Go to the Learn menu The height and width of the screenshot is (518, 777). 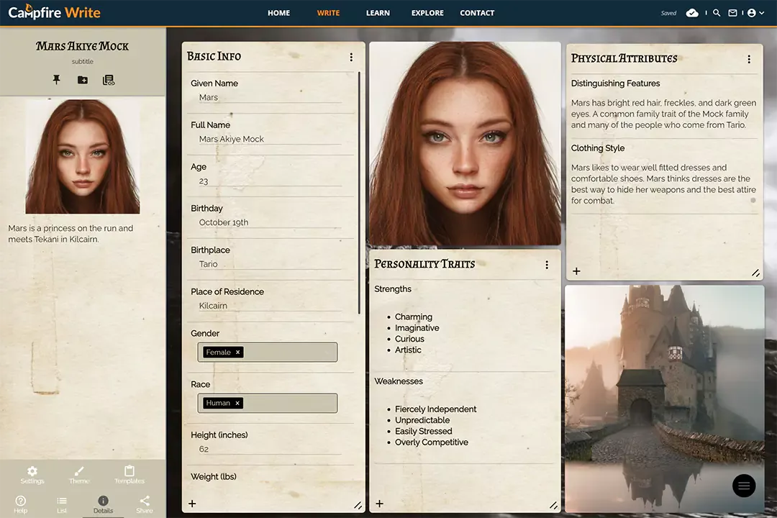pyautogui.click(x=378, y=13)
